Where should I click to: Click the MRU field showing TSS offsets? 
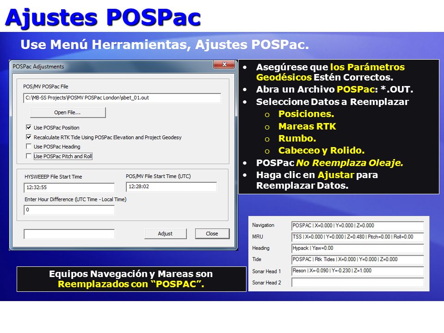[x=358, y=237]
